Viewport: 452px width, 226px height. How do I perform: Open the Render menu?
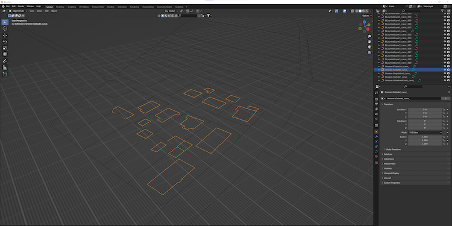click(x=21, y=7)
